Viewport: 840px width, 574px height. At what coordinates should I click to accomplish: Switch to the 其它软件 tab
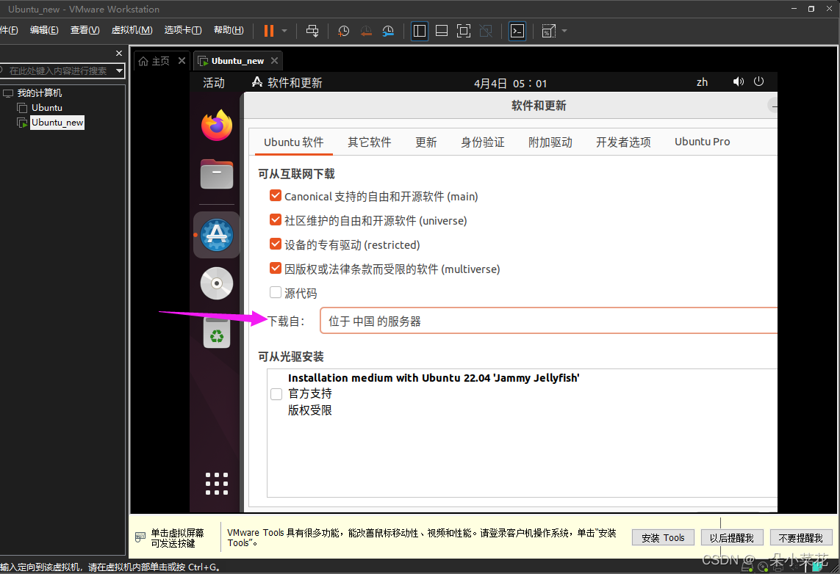(369, 142)
